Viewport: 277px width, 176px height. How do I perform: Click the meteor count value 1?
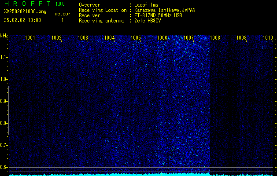point(63,20)
